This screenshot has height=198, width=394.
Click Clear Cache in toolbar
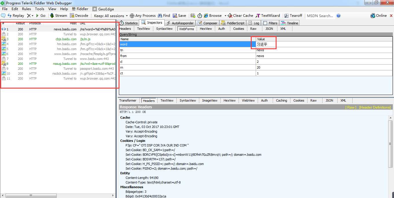(x=240, y=16)
